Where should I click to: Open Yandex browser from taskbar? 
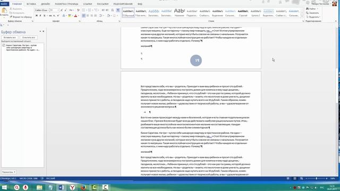pyautogui.click(x=72, y=187)
